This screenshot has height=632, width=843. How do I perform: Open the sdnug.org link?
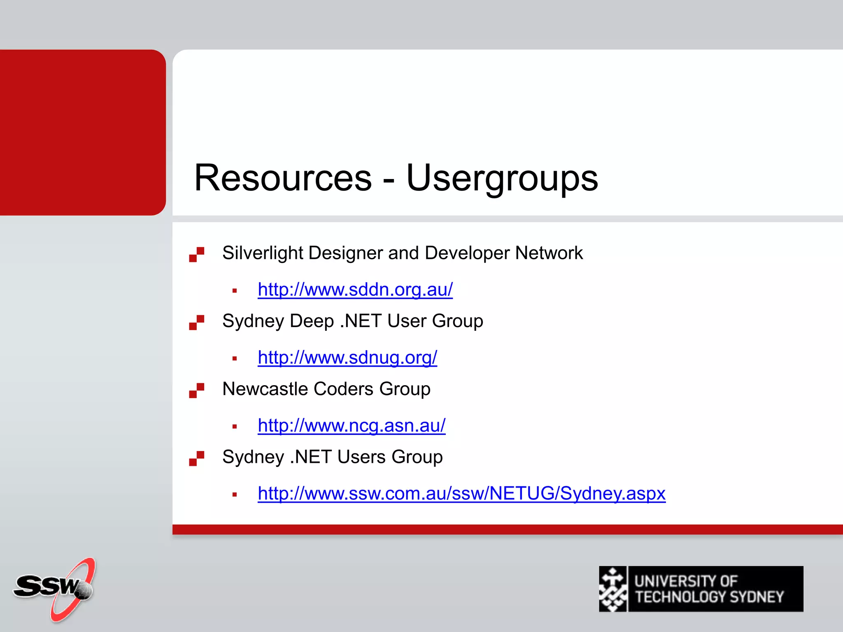(347, 358)
